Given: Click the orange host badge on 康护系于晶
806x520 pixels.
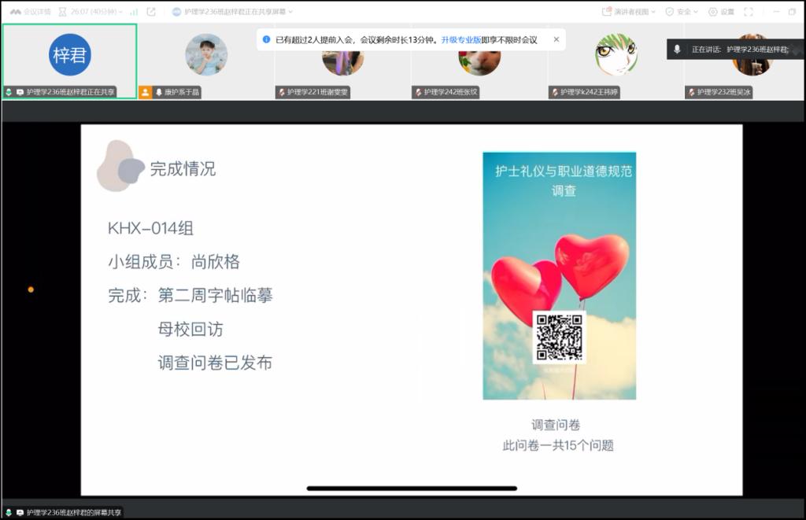Looking at the screenshot, I should pyautogui.click(x=146, y=92).
